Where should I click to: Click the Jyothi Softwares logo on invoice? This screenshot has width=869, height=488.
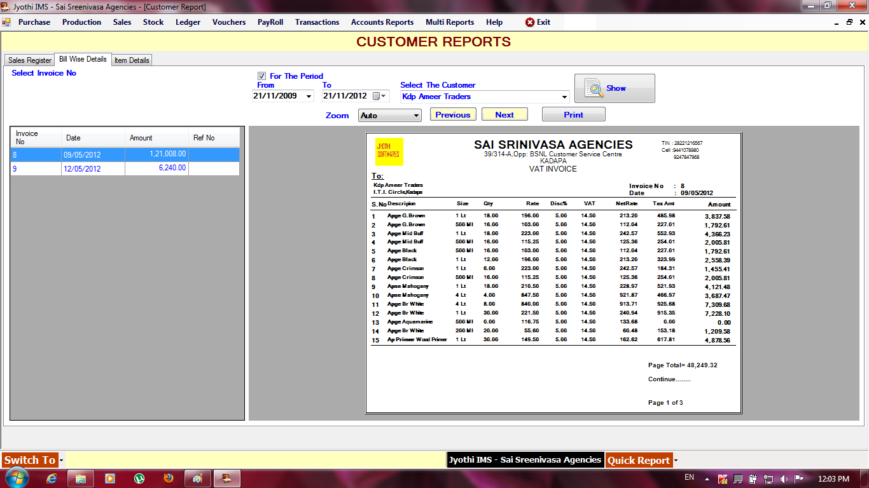(x=389, y=152)
